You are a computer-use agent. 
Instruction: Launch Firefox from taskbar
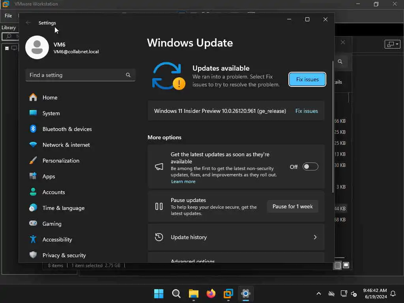[x=211, y=294]
